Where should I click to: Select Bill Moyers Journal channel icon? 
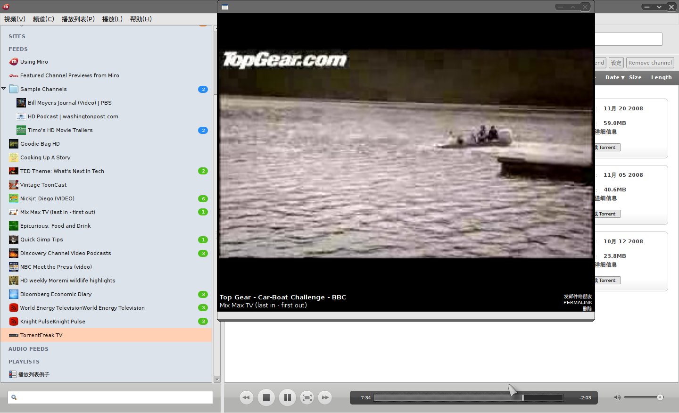(x=21, y=103)
